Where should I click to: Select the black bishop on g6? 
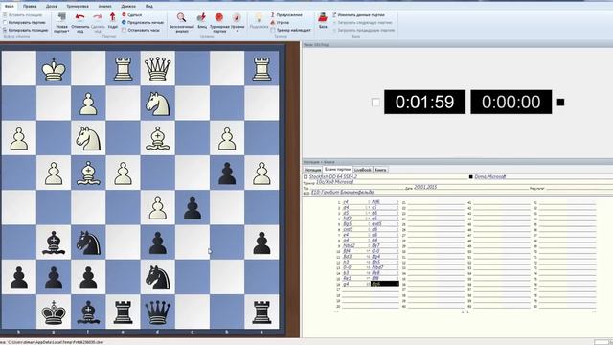54,242
